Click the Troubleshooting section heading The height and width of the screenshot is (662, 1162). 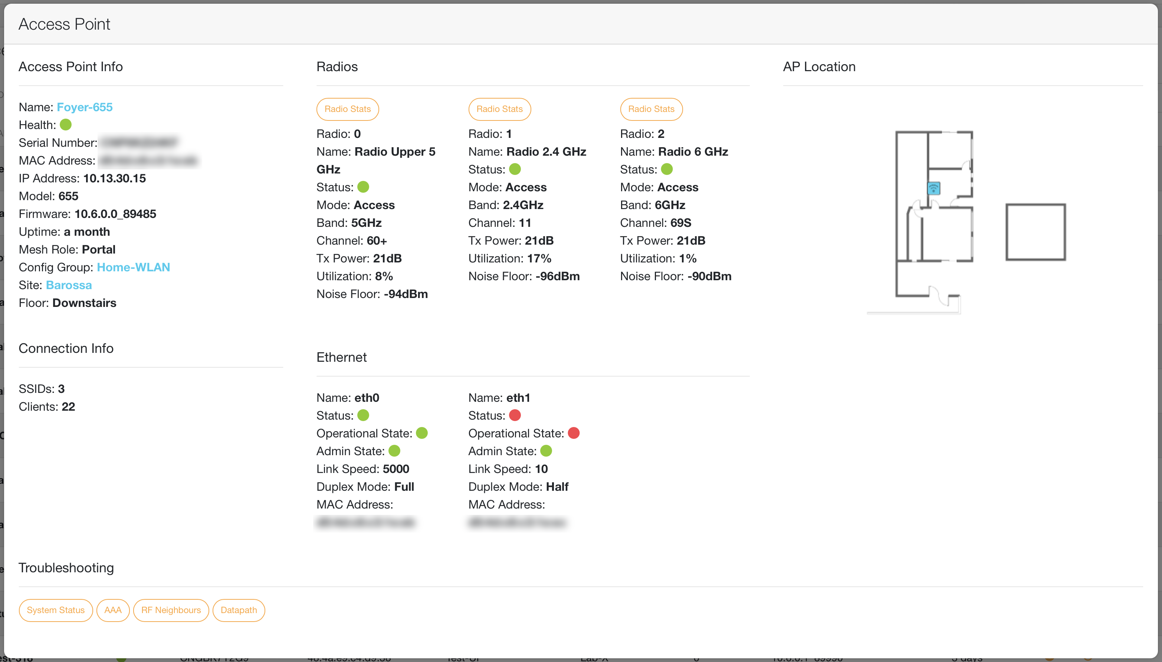click(x=66, y=567)
